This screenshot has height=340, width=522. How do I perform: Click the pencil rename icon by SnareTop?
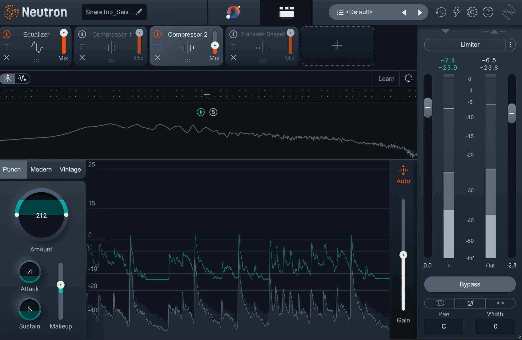(x=140, y=12)
